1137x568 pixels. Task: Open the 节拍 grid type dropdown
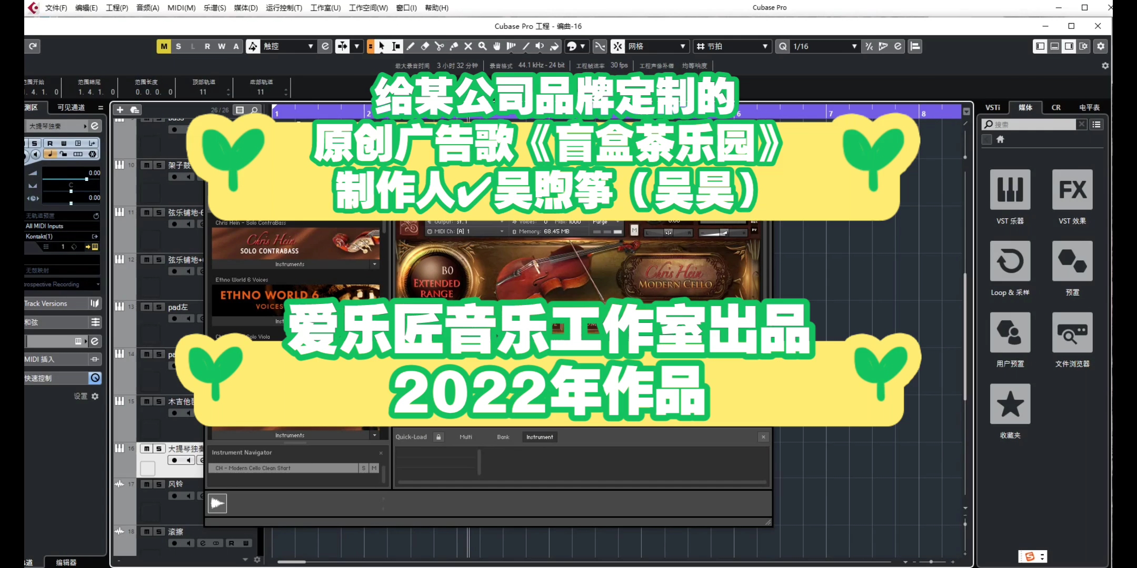point(732,46)
